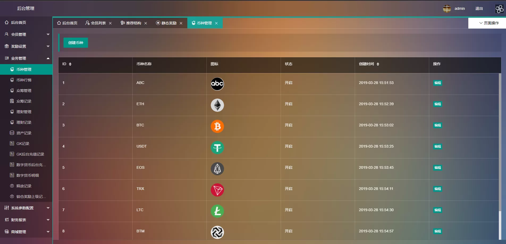Collapse the 业务管理 sidebar menu

pyautogui.click(x=26, y=58)
